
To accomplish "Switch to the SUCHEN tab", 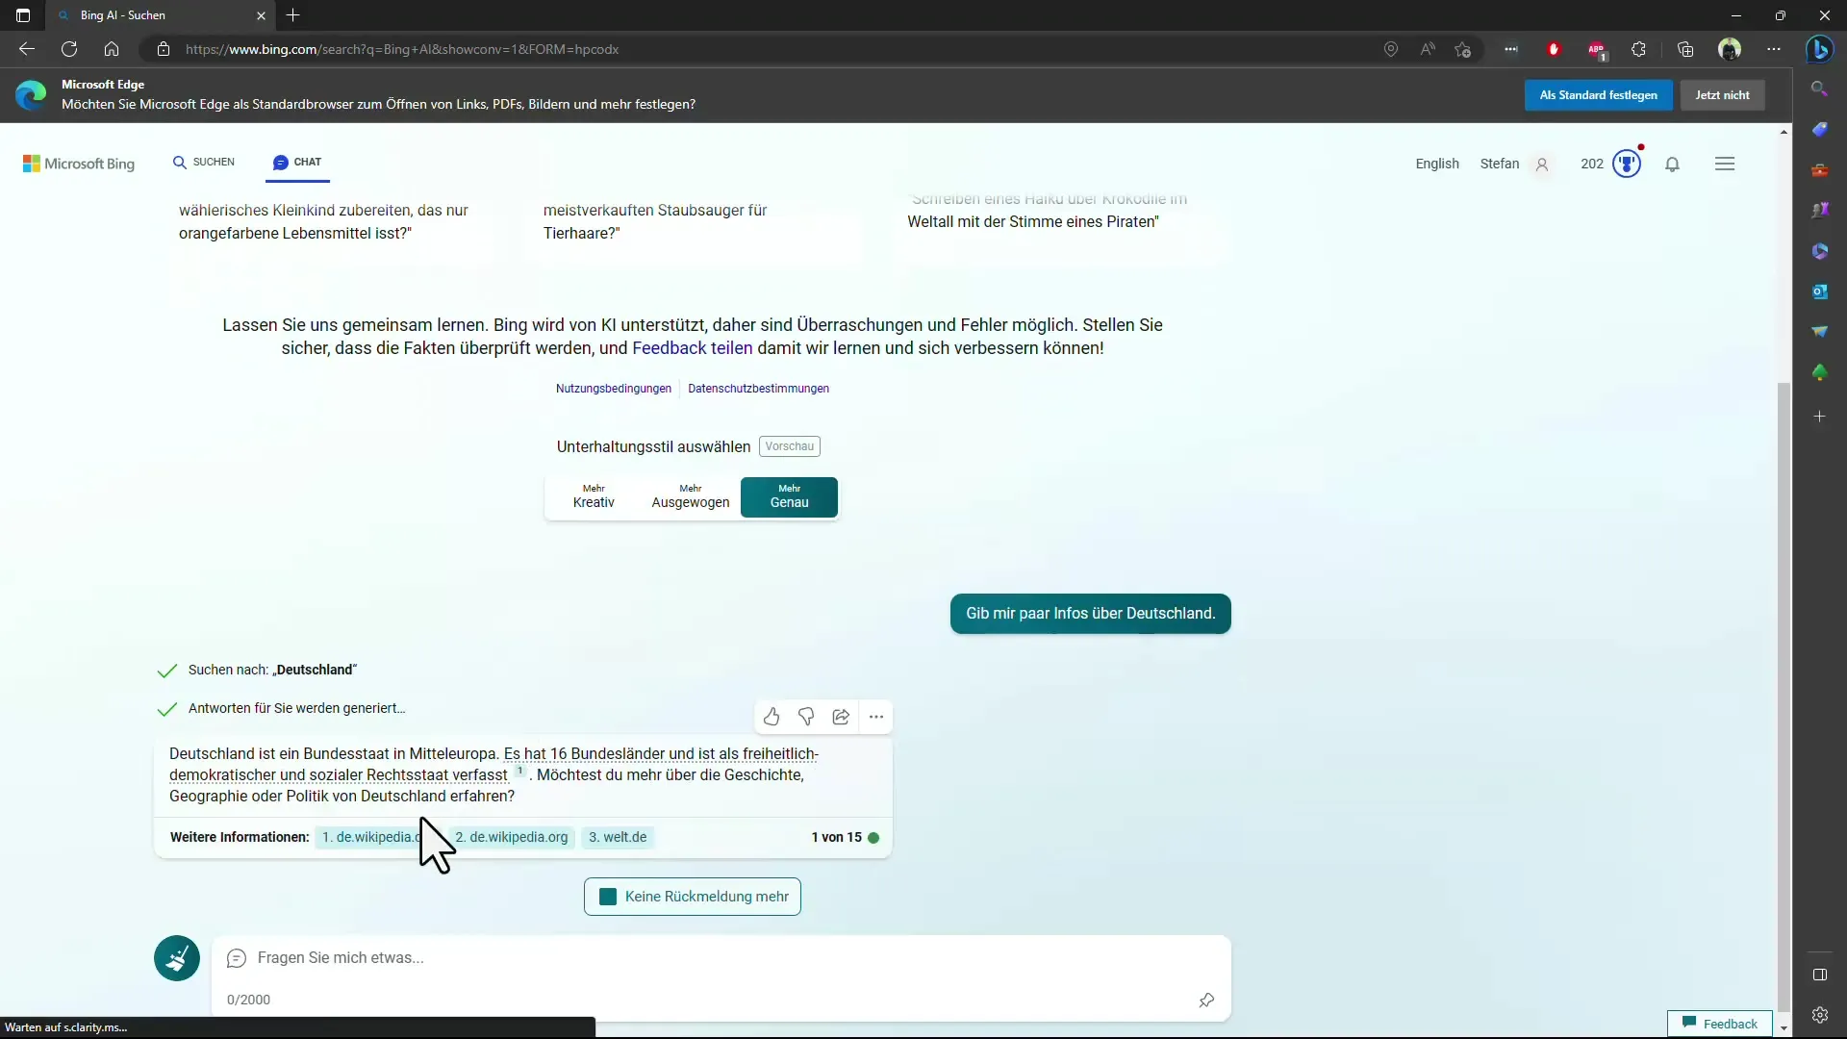I will click(204, 162).
